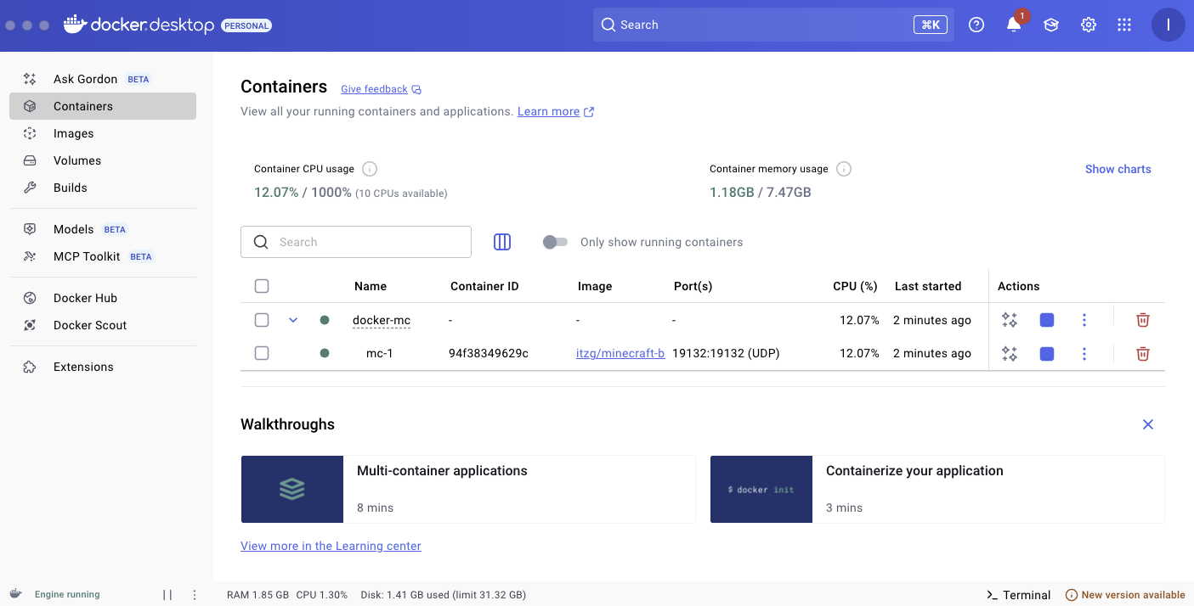Screen dimensions: 1194x606
Task: Open the troubleshoot help icon in header
Action: [976, 25]
